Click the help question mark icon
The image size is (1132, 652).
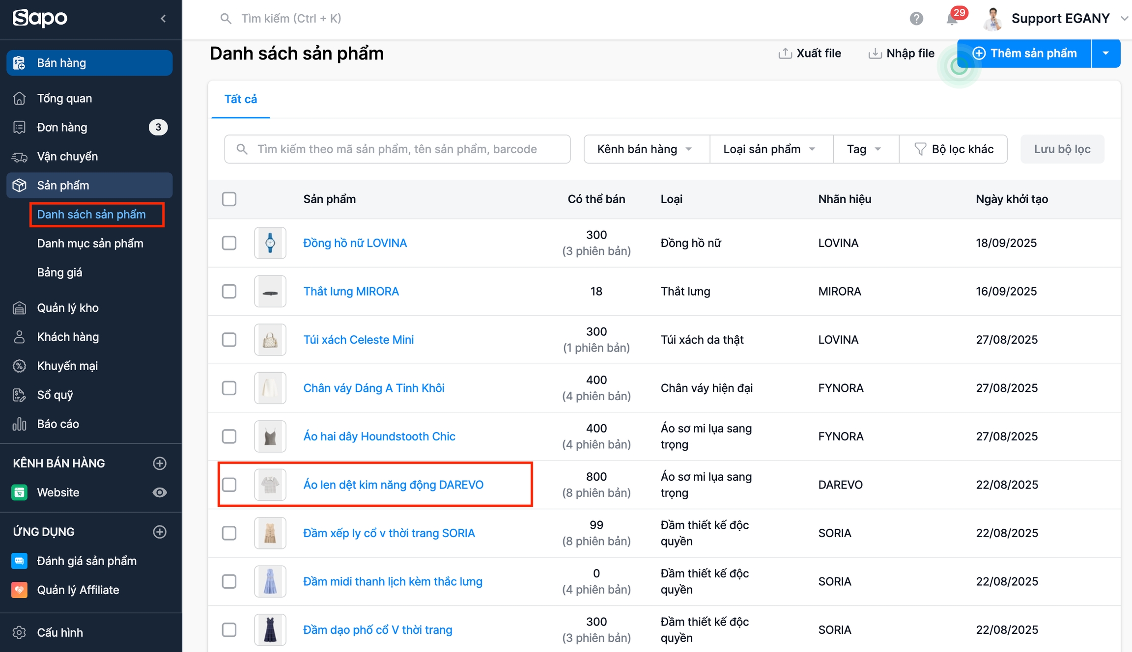[x=916, y=19]
